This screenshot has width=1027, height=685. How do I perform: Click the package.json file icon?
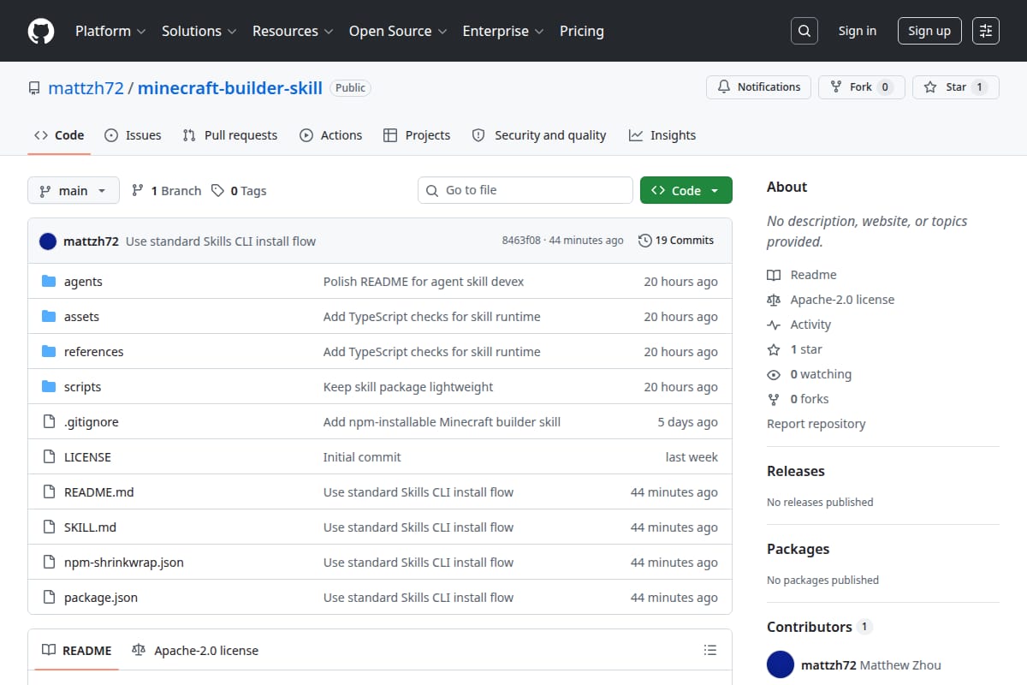coord(49,598)
